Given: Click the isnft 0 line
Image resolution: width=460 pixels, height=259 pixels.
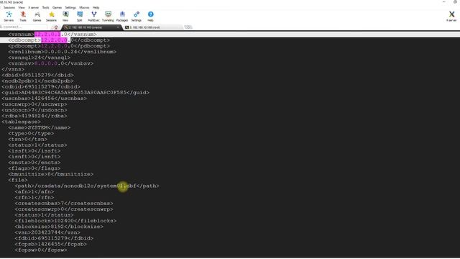Looking at the screenshot, I should coord(34,157).
